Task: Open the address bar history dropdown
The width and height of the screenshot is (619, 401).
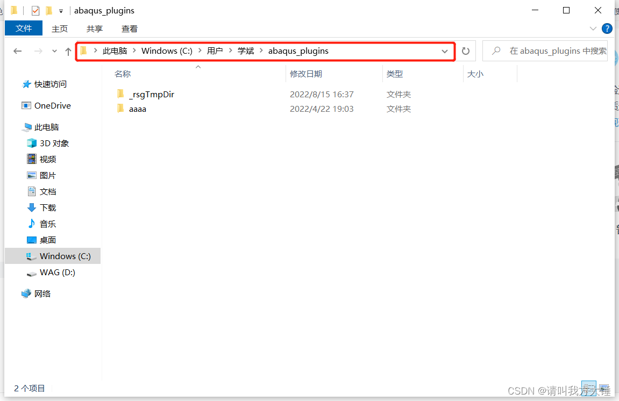Action: (x=445, y=51)
